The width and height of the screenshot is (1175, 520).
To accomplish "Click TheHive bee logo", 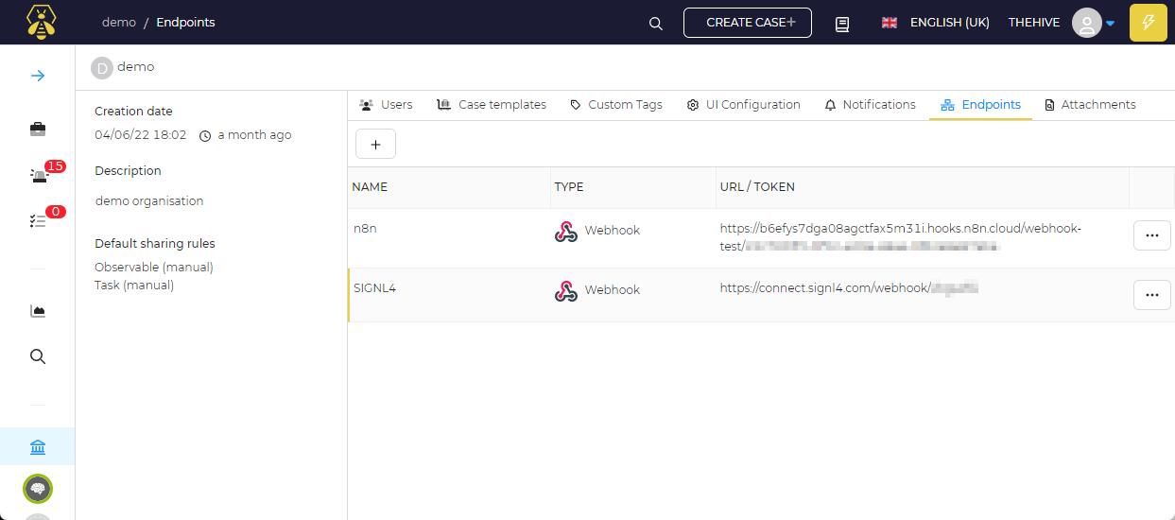I will [41, 22].
